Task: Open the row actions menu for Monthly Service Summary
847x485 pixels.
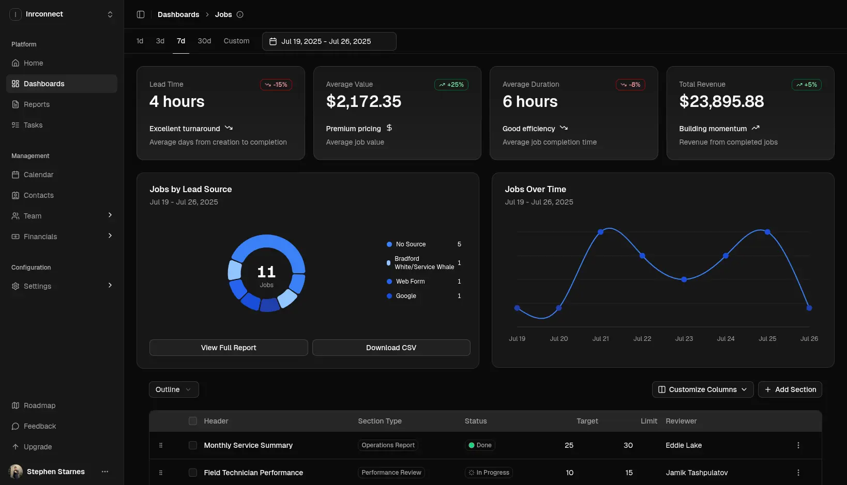Action: coord(798,445)
